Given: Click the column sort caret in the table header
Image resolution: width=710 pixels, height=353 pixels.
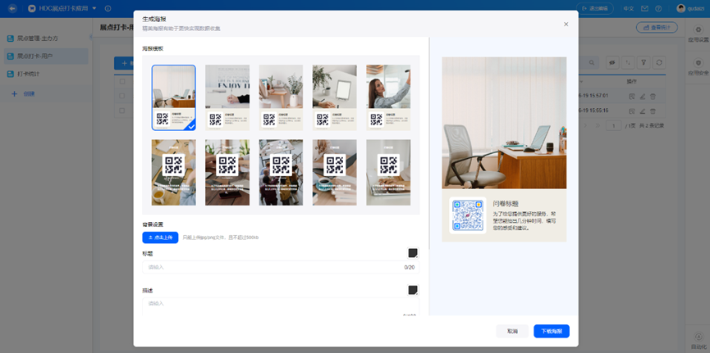Looking at the screenshot, I should [x=581, y=82].
